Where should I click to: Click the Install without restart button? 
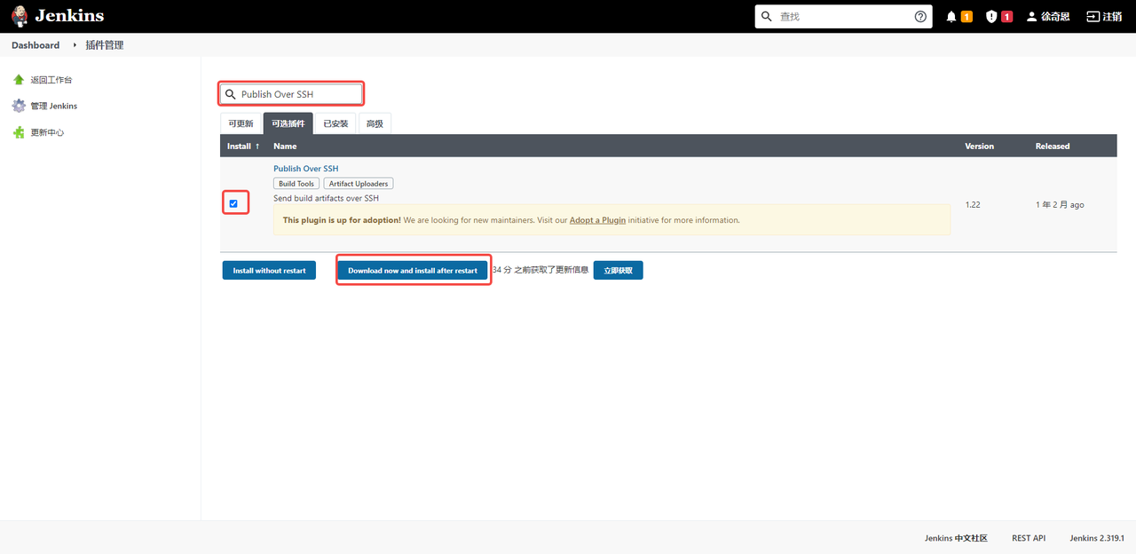click(x=269, y=270)
